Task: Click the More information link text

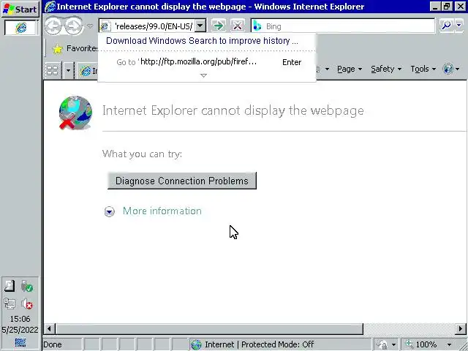Action: pyautogui.click(x=162, y=211)
